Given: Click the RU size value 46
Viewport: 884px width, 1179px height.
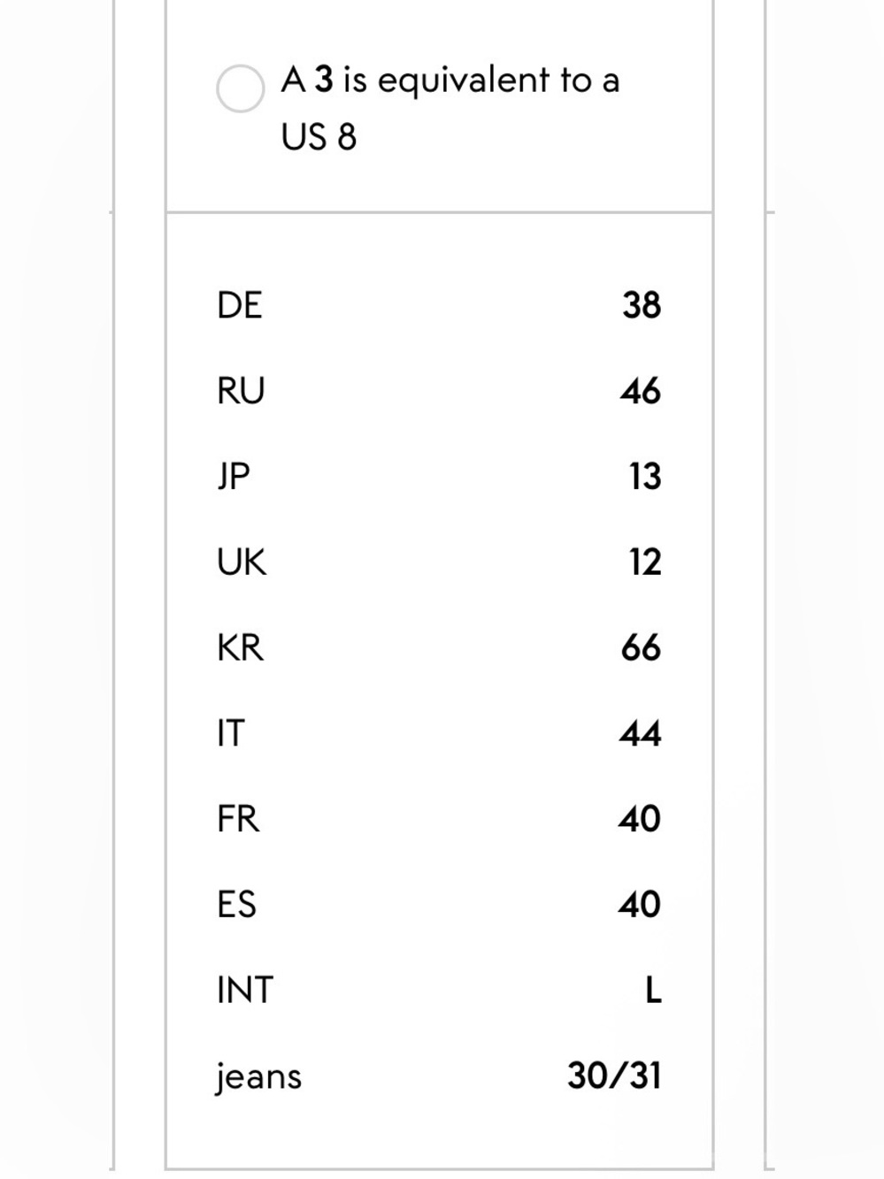Looking at the screenshot, I should pos(641,391).
